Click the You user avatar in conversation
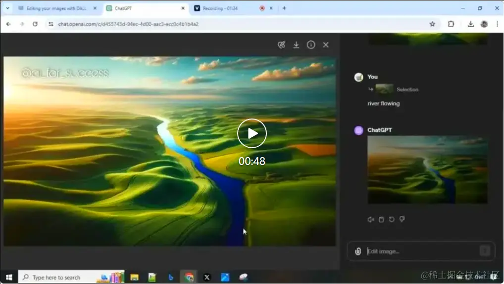The width and height of the screenshot is (504, 284). [359, 77]
